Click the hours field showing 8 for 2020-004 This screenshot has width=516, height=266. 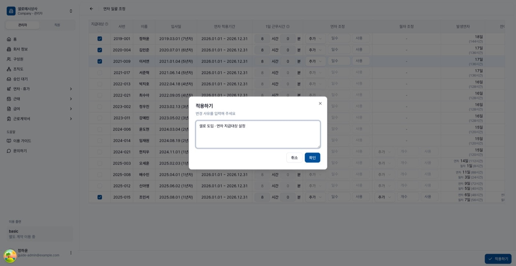click(x=262, y=50)
